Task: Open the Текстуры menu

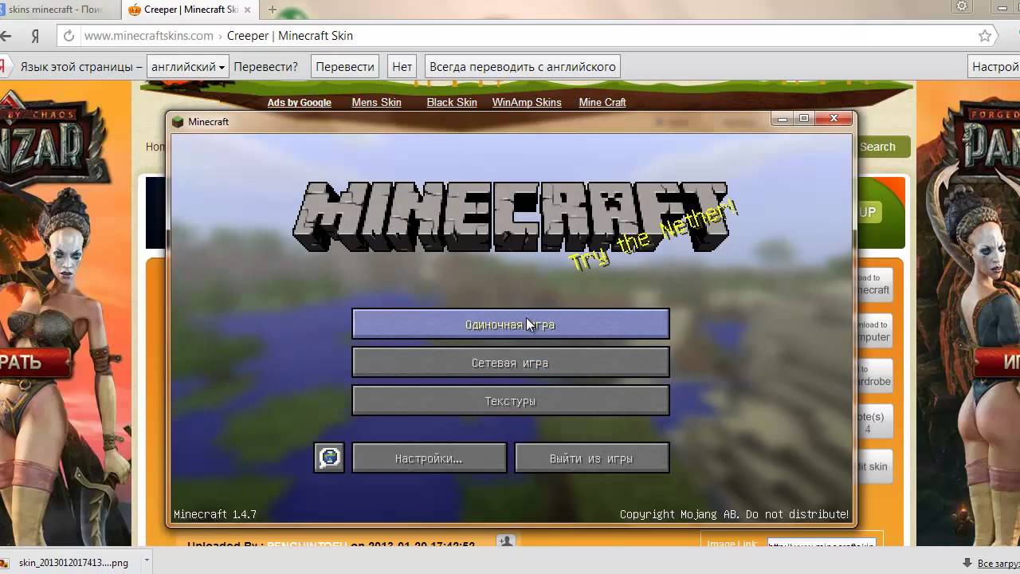Action: (x=511, y=401)
